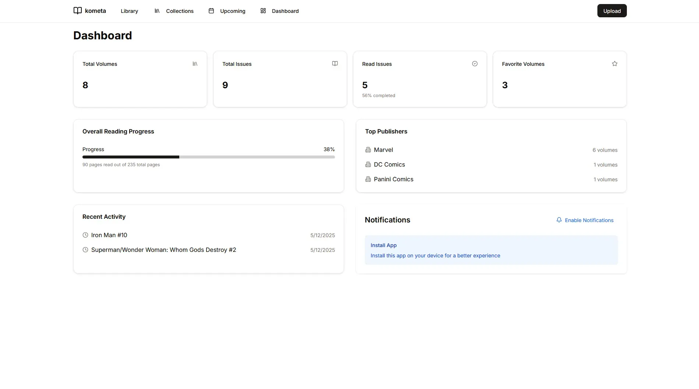699x389 pixels.
Task: Click the Collections library-shelf icon in navbar
Action: (x=157, y=11)
